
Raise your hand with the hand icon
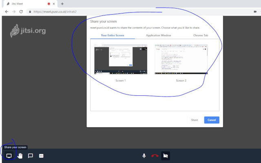pyautogui.click(x=20, y=156)
